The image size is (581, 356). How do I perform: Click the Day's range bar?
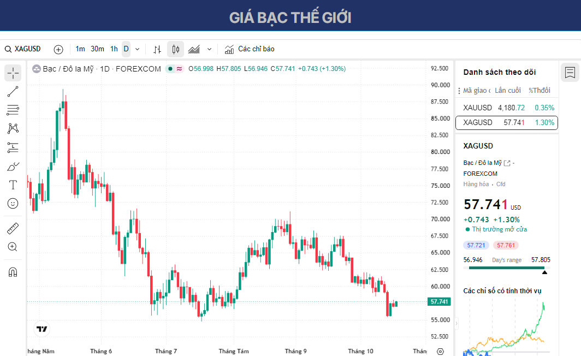(x=507, y=268)
